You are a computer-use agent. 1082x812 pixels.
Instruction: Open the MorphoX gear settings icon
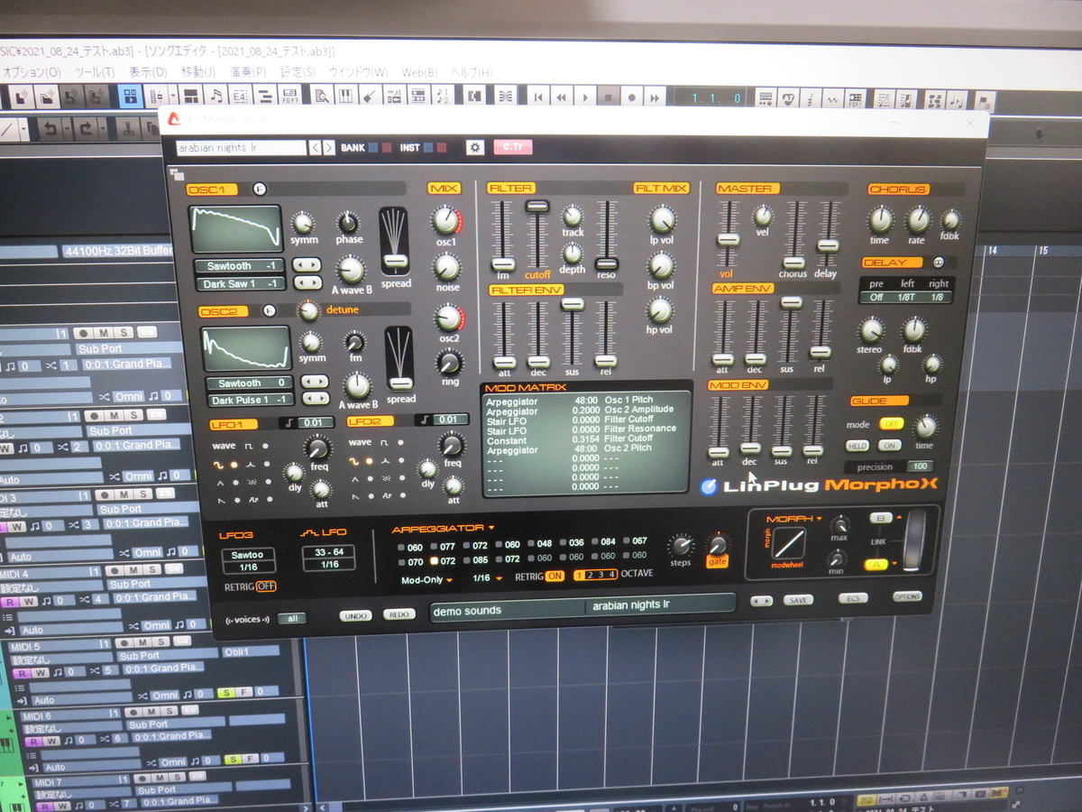click(475, 147)
